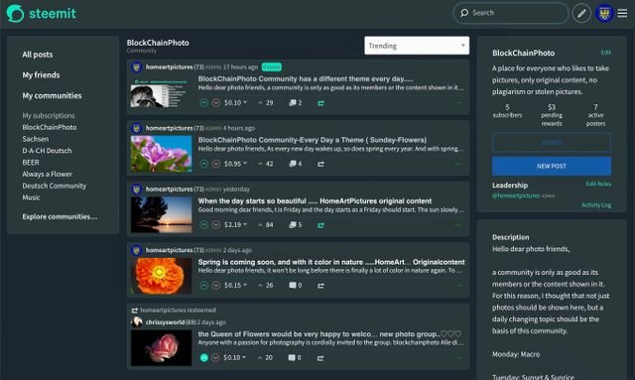The image size is (635, 380).
Task: Open the hamburger main menu
Action: pyautogui.click(x=622, y=13)
